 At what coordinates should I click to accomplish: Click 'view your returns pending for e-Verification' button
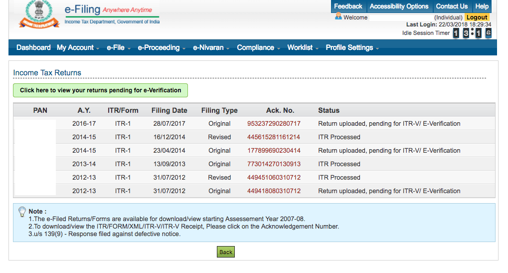tap(100, 90)
